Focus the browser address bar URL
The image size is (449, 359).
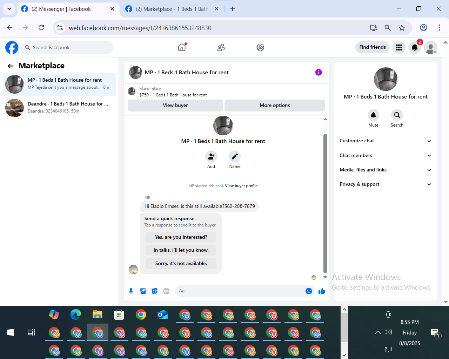coord(140,28)
